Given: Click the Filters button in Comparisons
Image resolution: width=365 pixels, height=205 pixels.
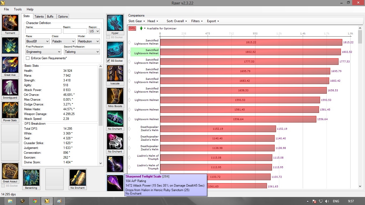Looking at the screenshot, I should [x=197, y=21].
